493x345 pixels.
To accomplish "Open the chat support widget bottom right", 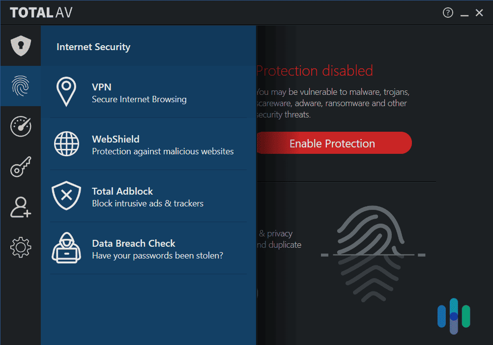I will click(x=453, y=316).
